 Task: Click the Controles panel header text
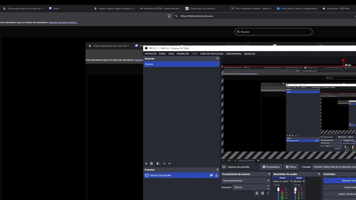click(329, 174)
